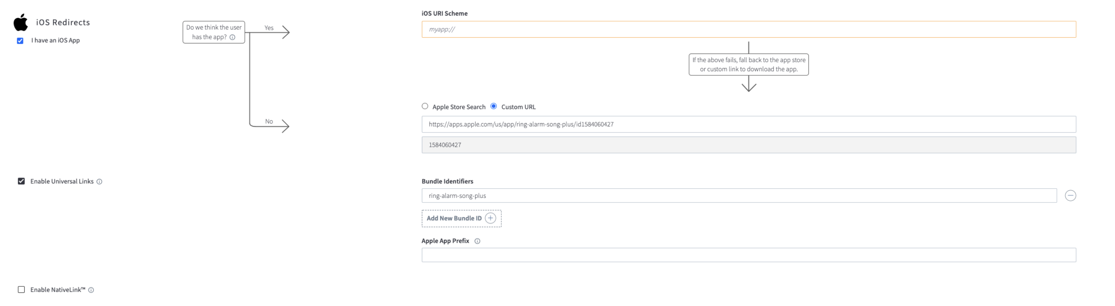The width and height of the screenshot is (1115, 306).
Task: Click the plus icon for new bundle ID
Action: (490, 218)
